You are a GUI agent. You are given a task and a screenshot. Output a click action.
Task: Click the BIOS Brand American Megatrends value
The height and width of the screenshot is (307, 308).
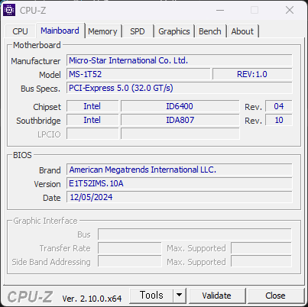pyautogui.click(x=180, y=170)
